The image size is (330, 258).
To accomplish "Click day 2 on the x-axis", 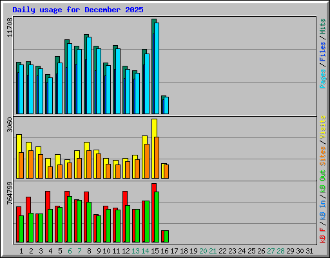I will tap(31, 251).
